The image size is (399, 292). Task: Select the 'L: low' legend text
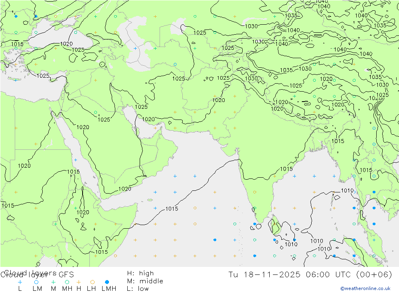click(x=138, y=289)
